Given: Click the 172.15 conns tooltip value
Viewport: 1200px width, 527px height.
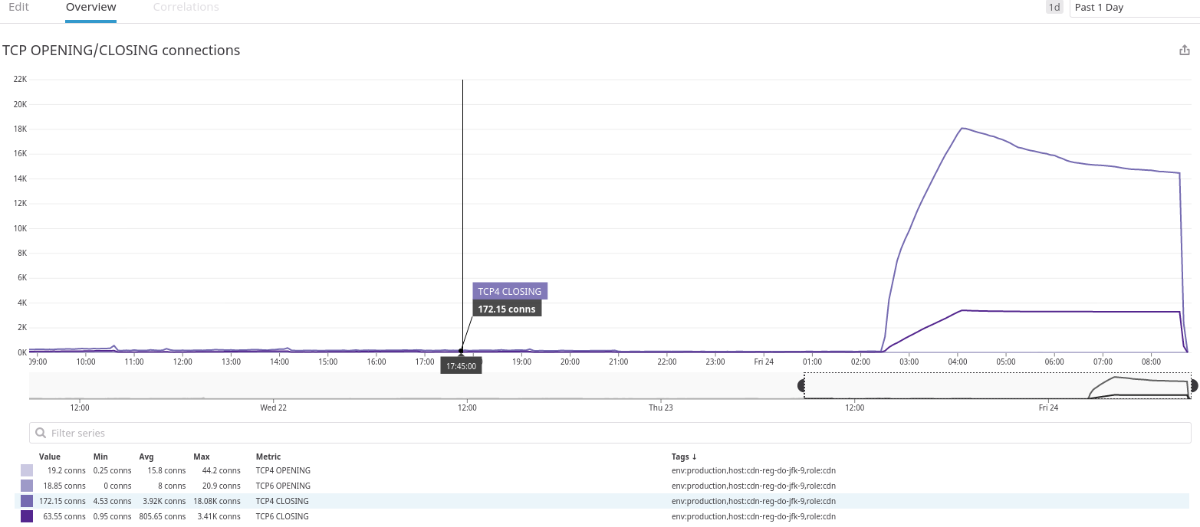Looking at the screenshot, I should pos(507,309).
